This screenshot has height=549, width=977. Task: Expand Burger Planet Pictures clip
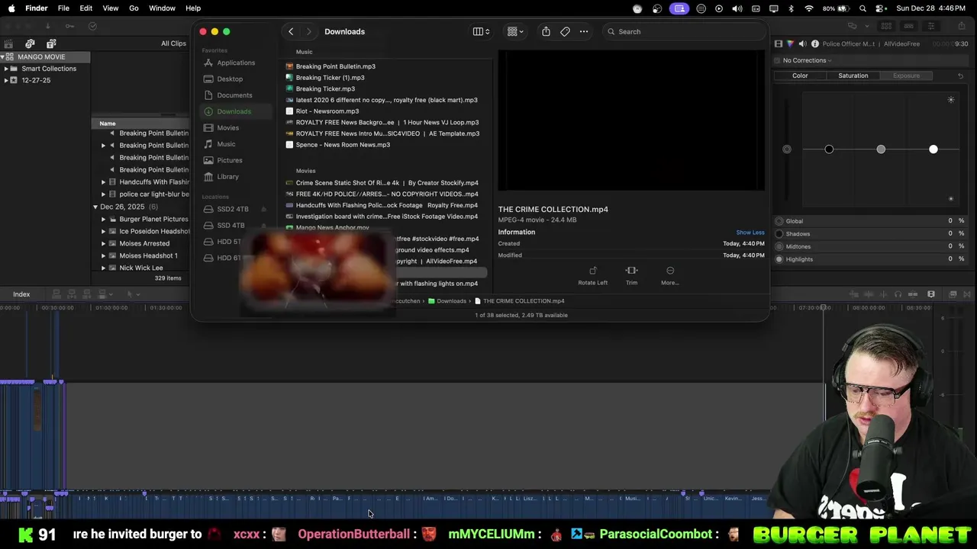103,219
